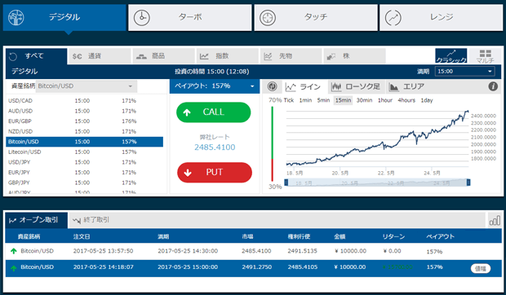Click the right handle of chart range slider
The height and width of the screenshot is (295, 506).
[468, 183]
